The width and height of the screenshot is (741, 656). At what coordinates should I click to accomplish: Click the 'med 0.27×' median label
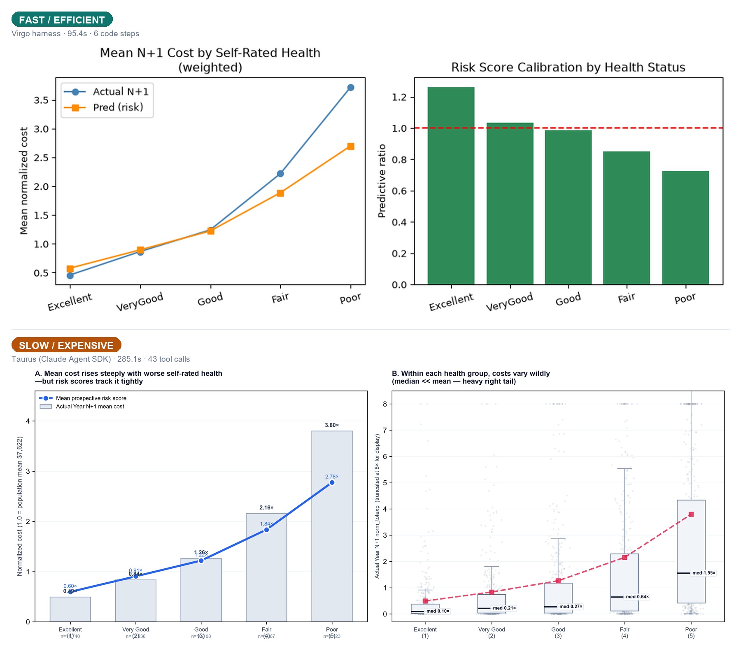point(571,607)
